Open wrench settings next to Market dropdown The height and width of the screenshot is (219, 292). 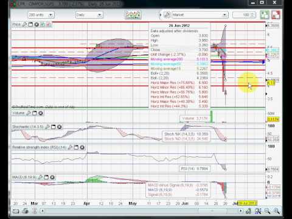coord(167,15)
